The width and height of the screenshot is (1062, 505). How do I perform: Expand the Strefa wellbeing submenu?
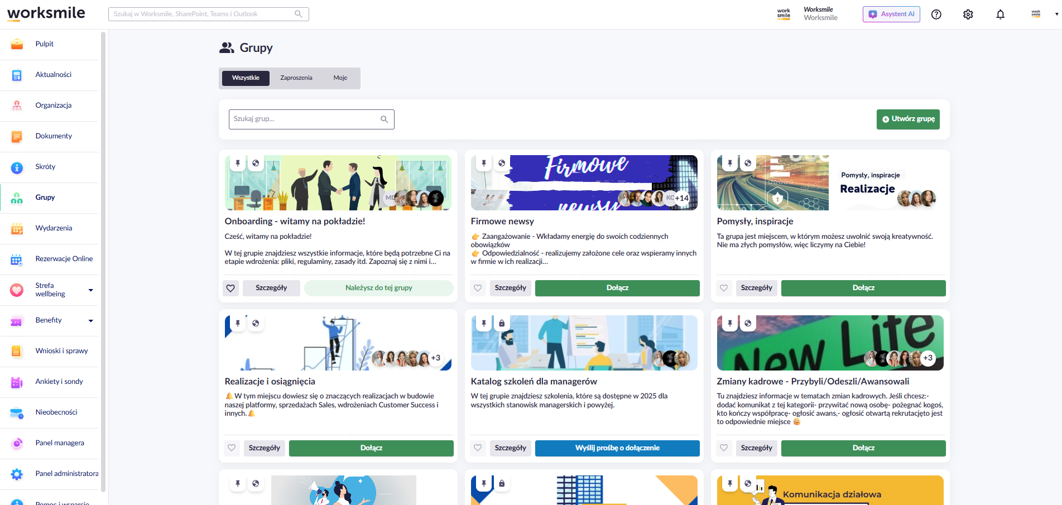click(x=90, y=290)
